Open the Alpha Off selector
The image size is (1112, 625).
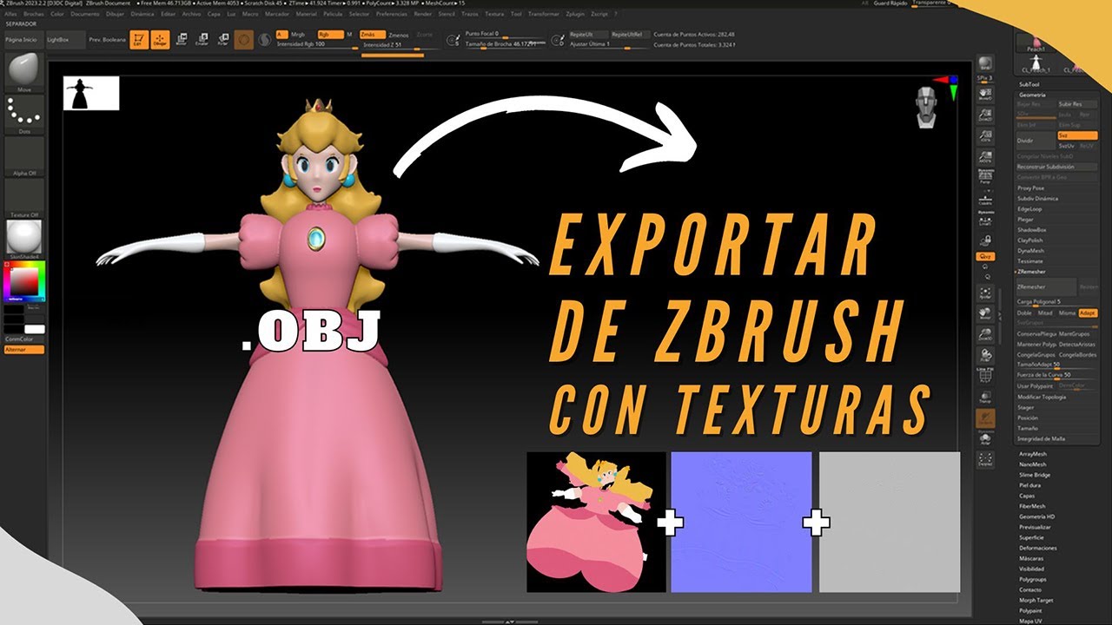pos(24,156)
